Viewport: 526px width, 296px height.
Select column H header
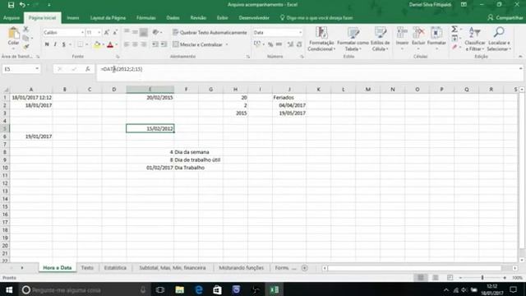tap(235, 90)
